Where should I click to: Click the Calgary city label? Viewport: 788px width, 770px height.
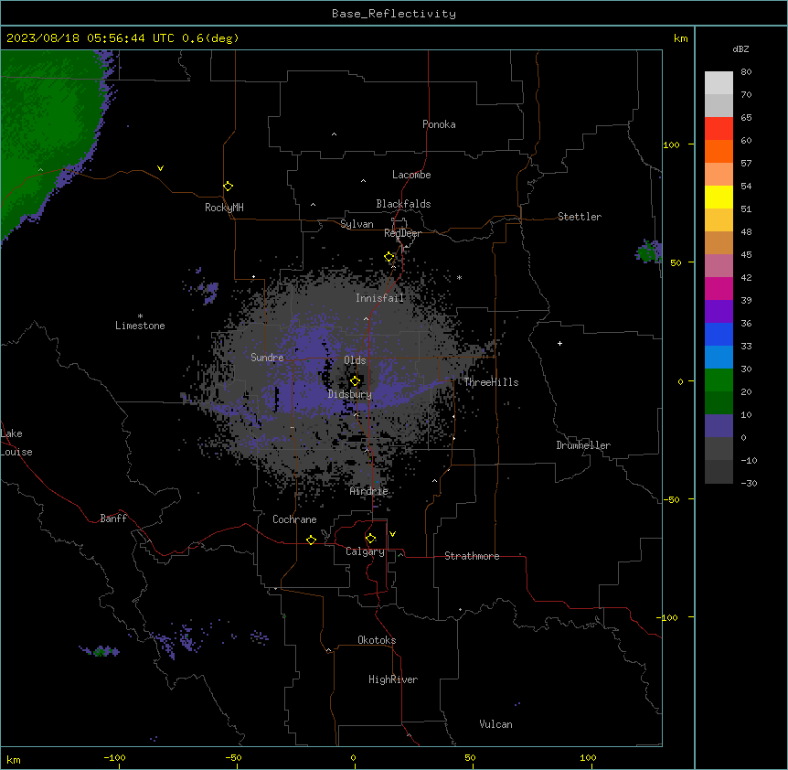click(365, 551)
